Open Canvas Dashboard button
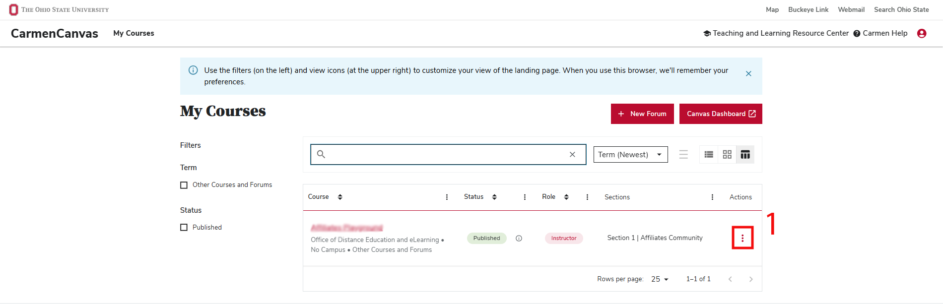Viewport: 943px width, 304px height. pyautogui.click(x=721, y=114)
